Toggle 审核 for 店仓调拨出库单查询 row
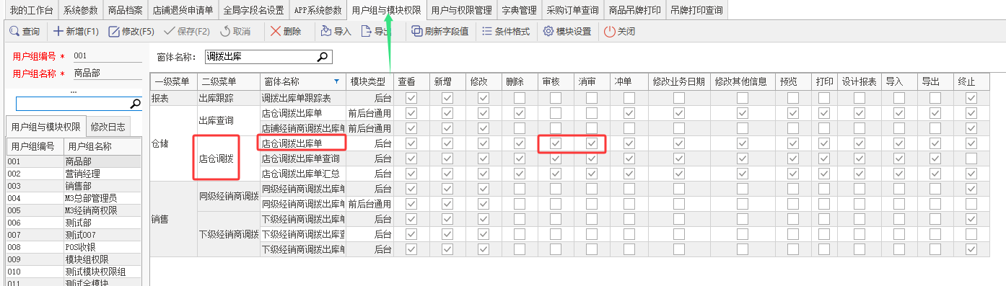 tap(555, 158)
